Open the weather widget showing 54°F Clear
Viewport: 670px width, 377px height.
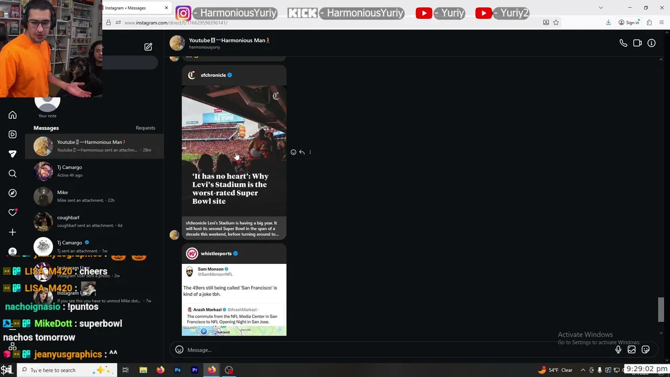coord(555,370)
